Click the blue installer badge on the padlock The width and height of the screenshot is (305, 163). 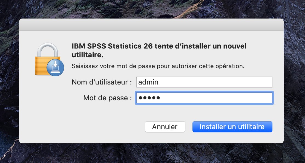coord(55,67)
